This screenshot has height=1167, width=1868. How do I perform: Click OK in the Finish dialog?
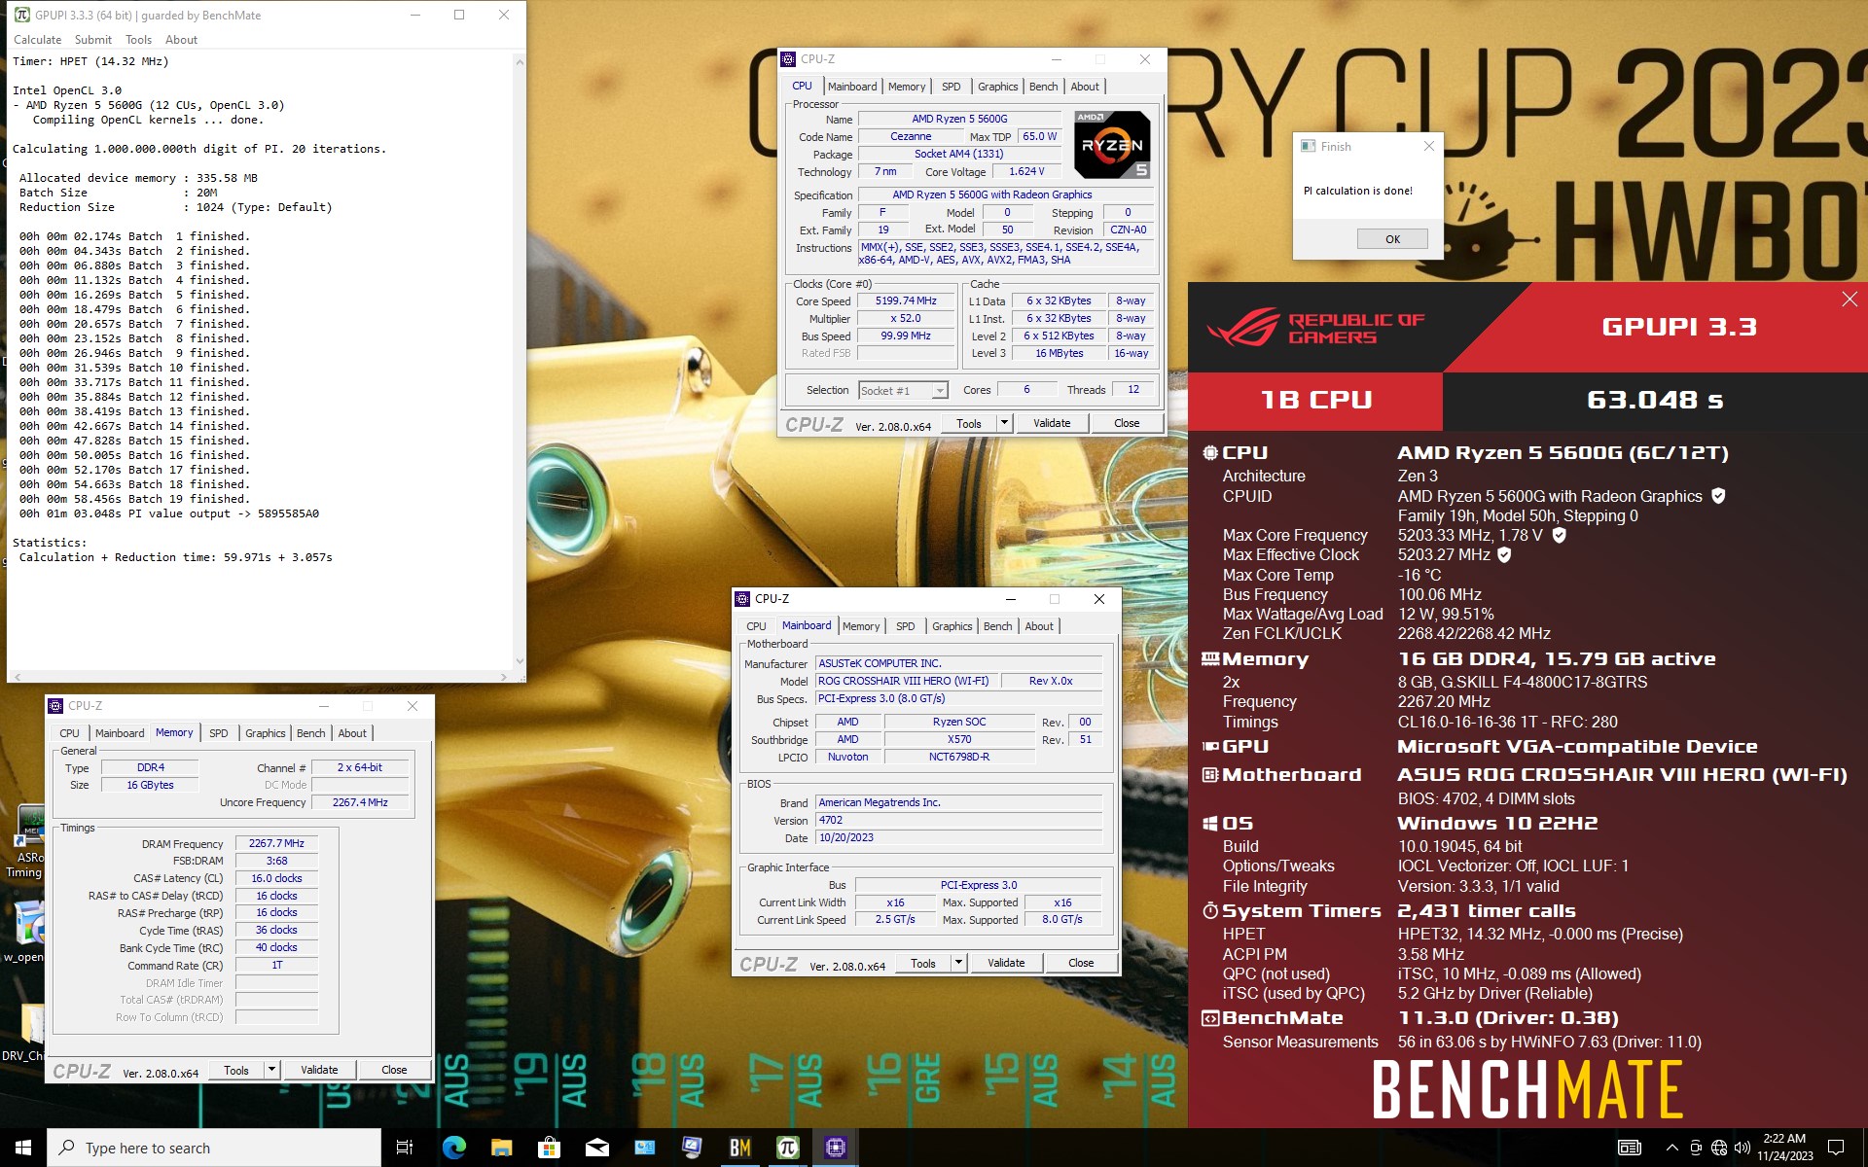1392,239
